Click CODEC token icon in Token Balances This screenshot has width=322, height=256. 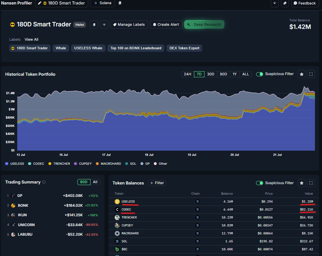pyautogui.click(x=117, y=210)
